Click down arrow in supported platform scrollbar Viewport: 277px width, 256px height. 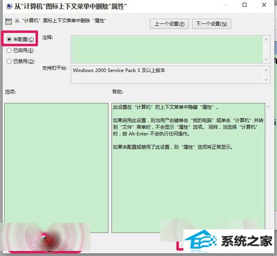266,80
